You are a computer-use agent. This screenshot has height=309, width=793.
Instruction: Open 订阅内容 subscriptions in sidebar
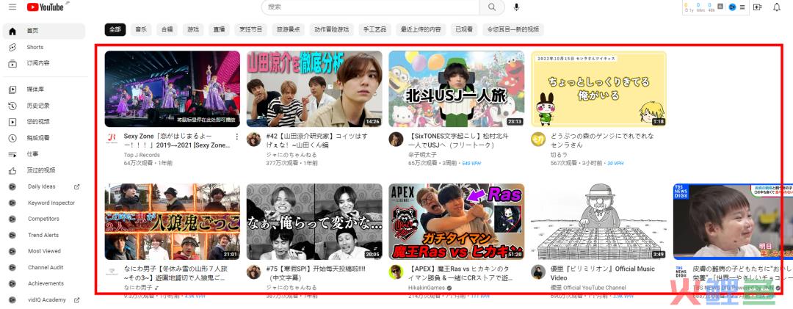click(x=44, y=63)
